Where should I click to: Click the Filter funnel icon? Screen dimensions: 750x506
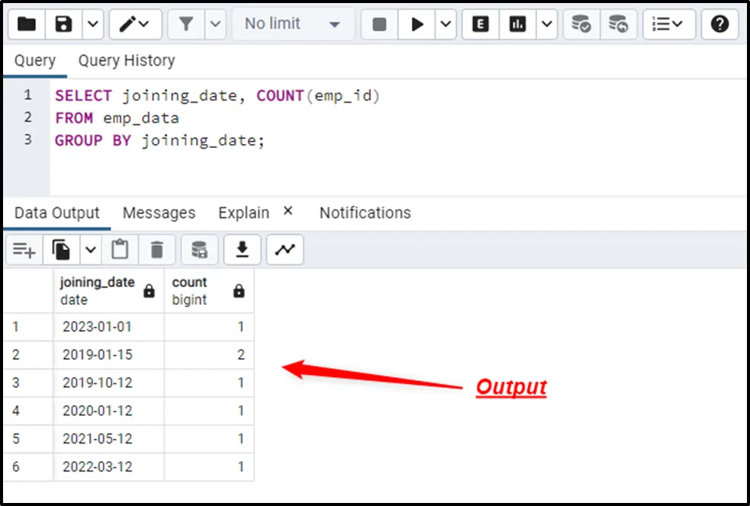185,24
